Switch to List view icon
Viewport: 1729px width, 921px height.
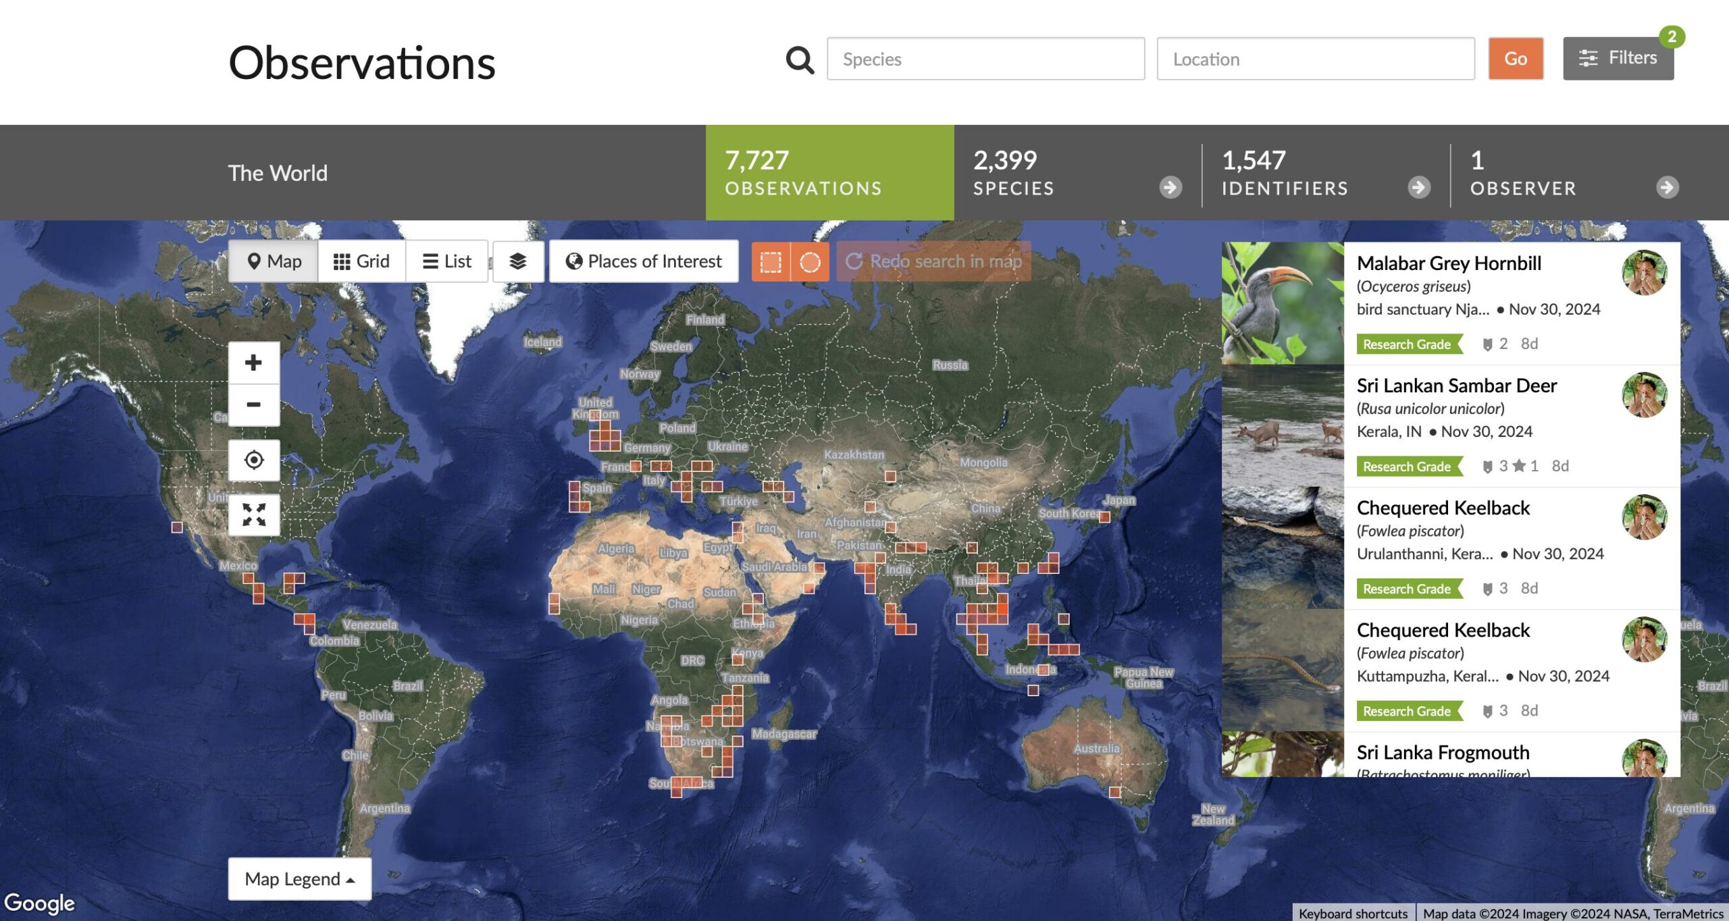coord(446,261)
